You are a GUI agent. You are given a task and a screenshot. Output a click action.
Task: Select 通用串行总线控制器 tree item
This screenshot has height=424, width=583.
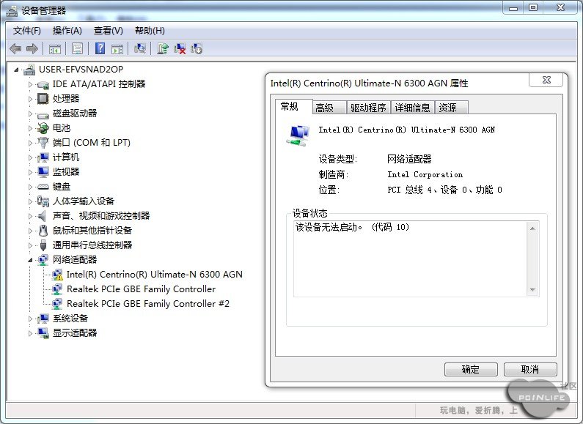pyautogui.click(x=92, y=245)
